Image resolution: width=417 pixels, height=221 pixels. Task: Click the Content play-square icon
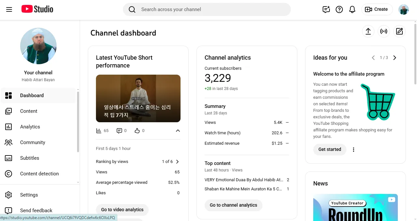point(8,111)
